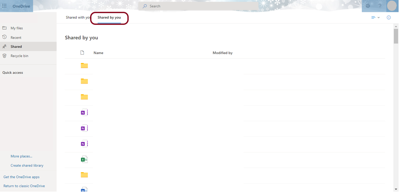Open the details pane info icon
This screenshot has height=196, width=401.
[x=391, y=18]
